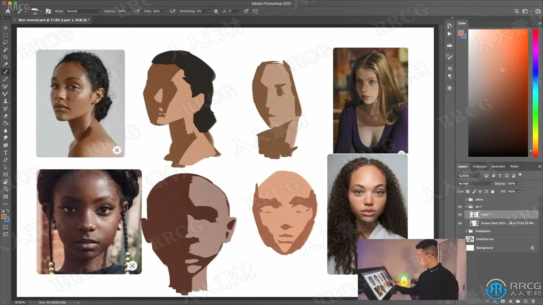Expand the breakdown layer group
543x305 pixels.
[x=466, y=231]
